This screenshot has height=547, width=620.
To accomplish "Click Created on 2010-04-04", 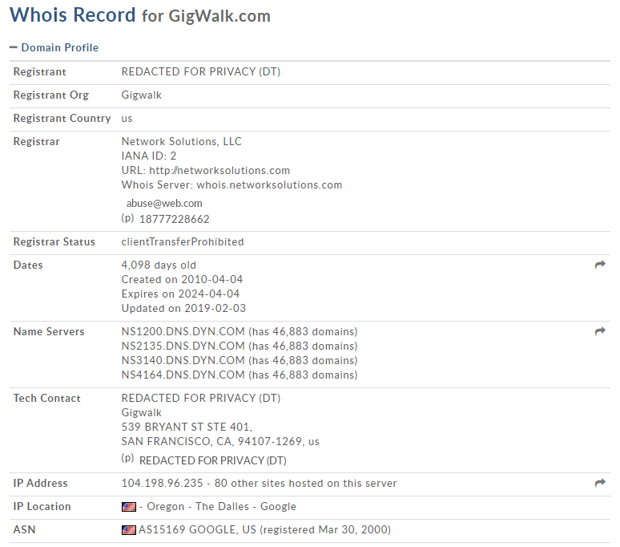I will tap(182, 279).
